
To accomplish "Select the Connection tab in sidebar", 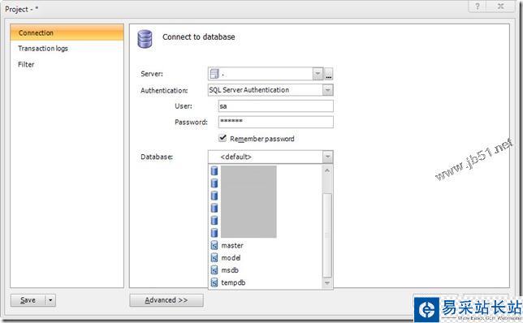I will (67, 32).
